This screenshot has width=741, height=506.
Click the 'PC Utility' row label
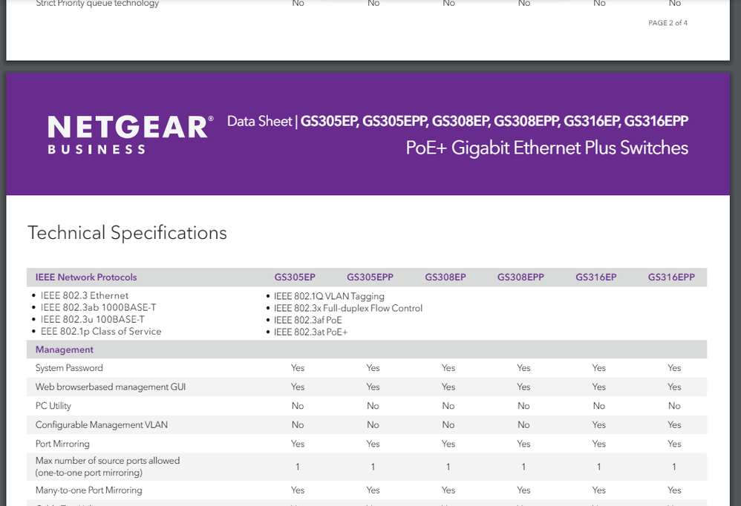tap(53, 405)
